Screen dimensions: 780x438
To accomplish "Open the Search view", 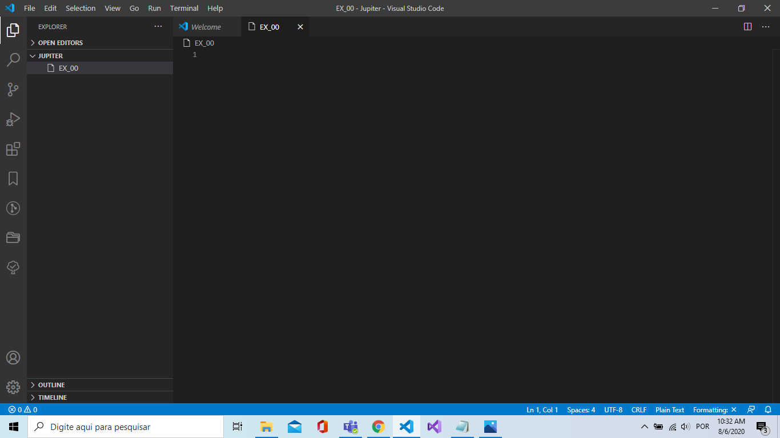I will (x=13, y=59).
